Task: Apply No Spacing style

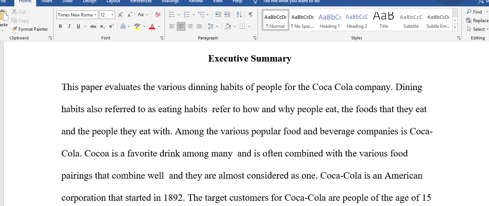Action: pos(303,20)
